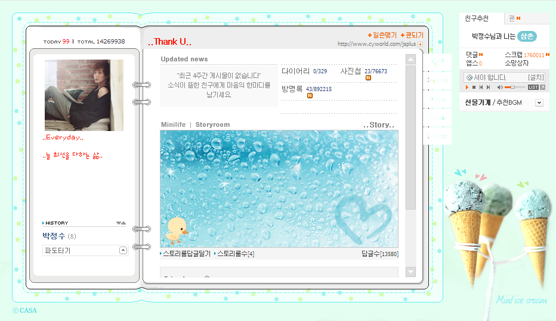Collapse the HISTORY section arrows
Screen dimensions: 556x321
tap(121, 223)
